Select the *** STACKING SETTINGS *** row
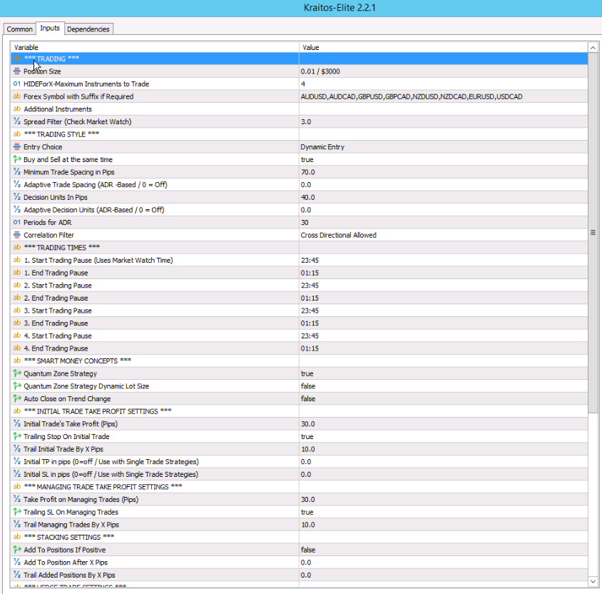The width and height of the screenshot is (602, 594). coord(299,537)
